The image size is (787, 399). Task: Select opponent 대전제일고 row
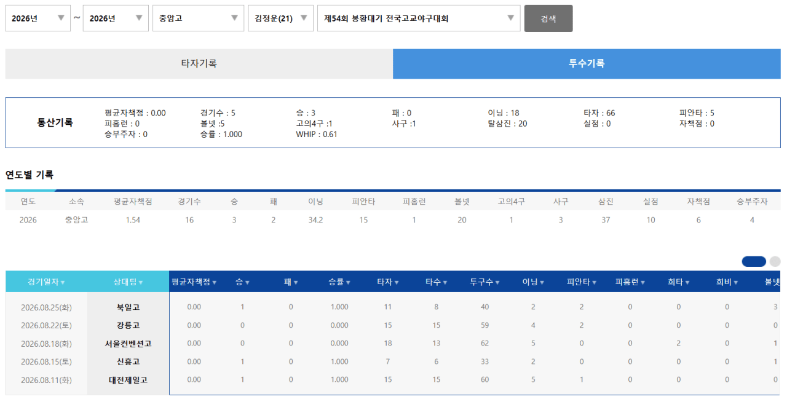pos(128,380)
